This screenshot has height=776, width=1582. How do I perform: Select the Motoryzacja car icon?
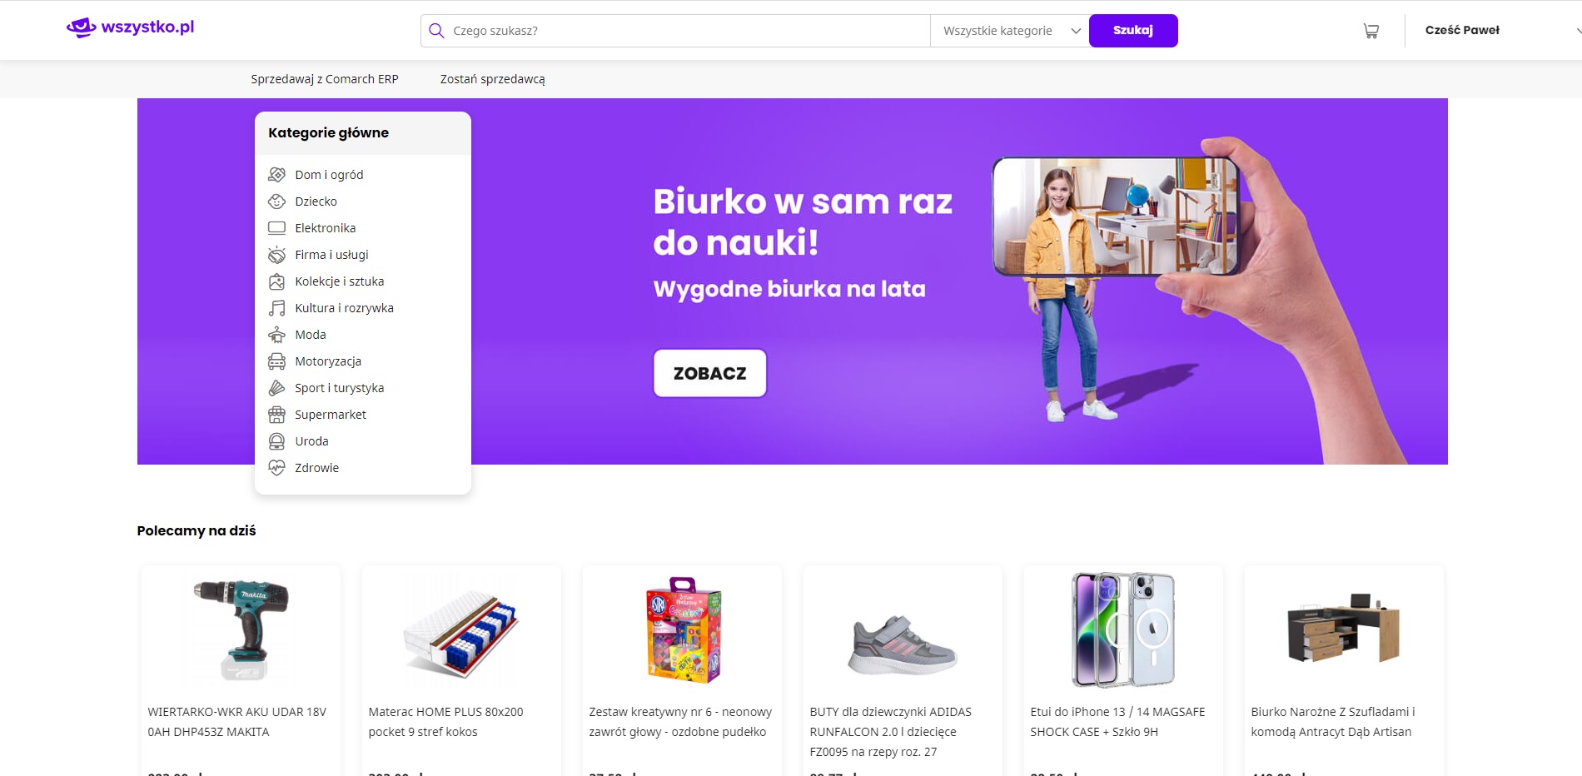pyautogui.click(x=276, y=361)
